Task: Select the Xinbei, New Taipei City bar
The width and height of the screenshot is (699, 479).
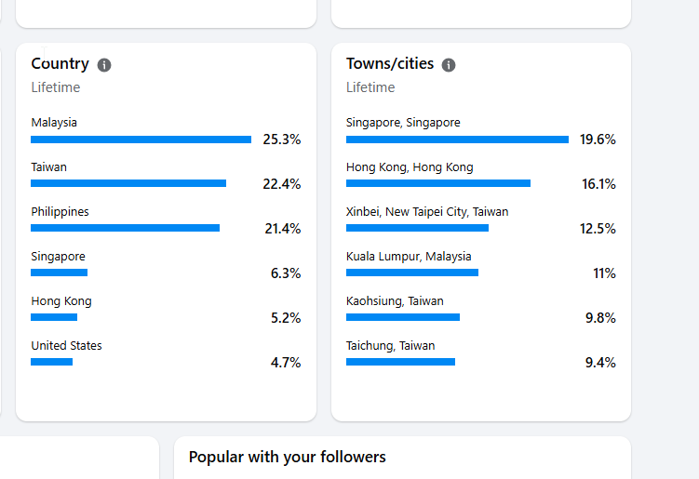Action: 417,228
